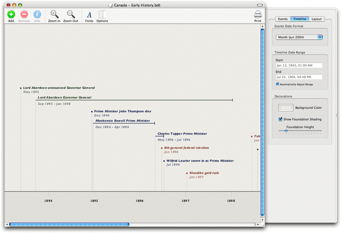341x233 pixels.
Task: Click the document proxy icon in title bar
Action: click(x=110, y=5)
